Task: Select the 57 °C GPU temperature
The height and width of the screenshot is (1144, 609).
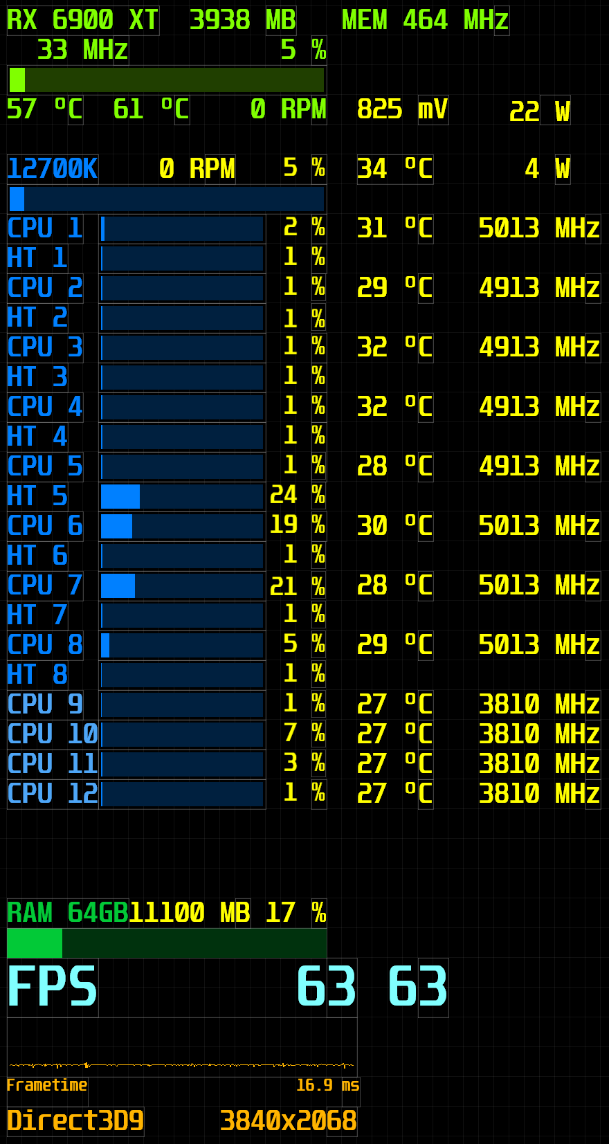Action: point(45,109)
